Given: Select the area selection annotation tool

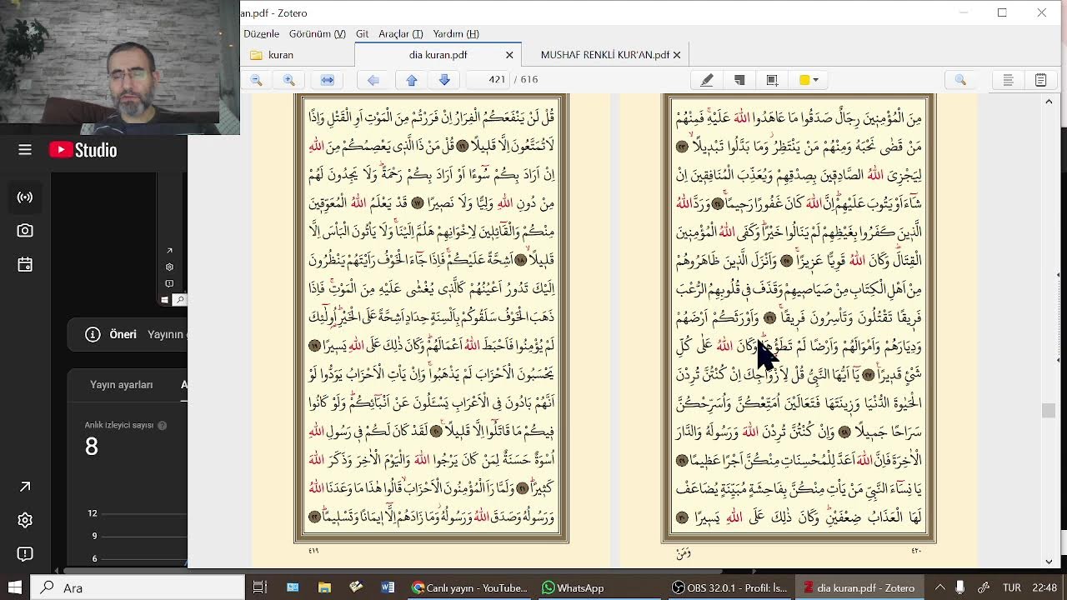Looking at the screenshot, I should tap(772, 80).
